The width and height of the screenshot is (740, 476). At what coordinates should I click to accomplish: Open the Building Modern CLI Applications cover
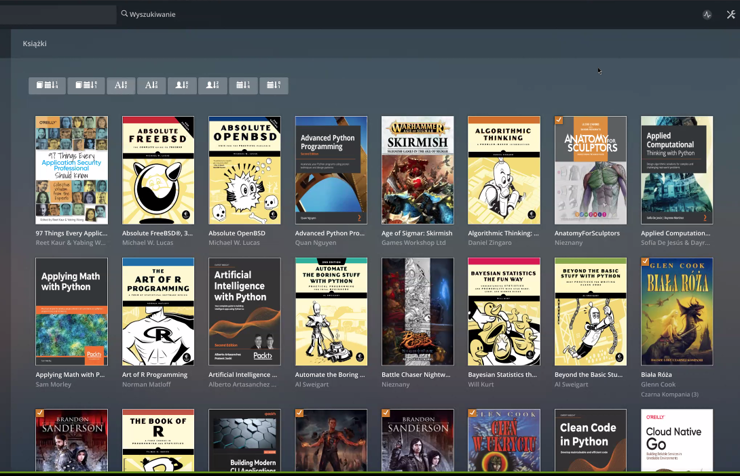244,440
